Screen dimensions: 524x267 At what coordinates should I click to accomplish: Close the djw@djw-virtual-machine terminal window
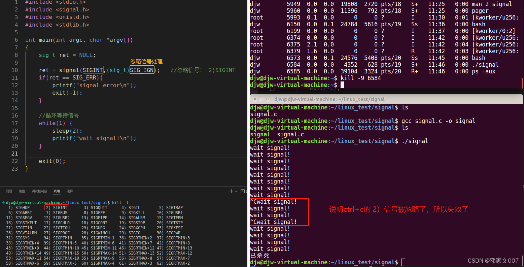(x=255, y=99)
